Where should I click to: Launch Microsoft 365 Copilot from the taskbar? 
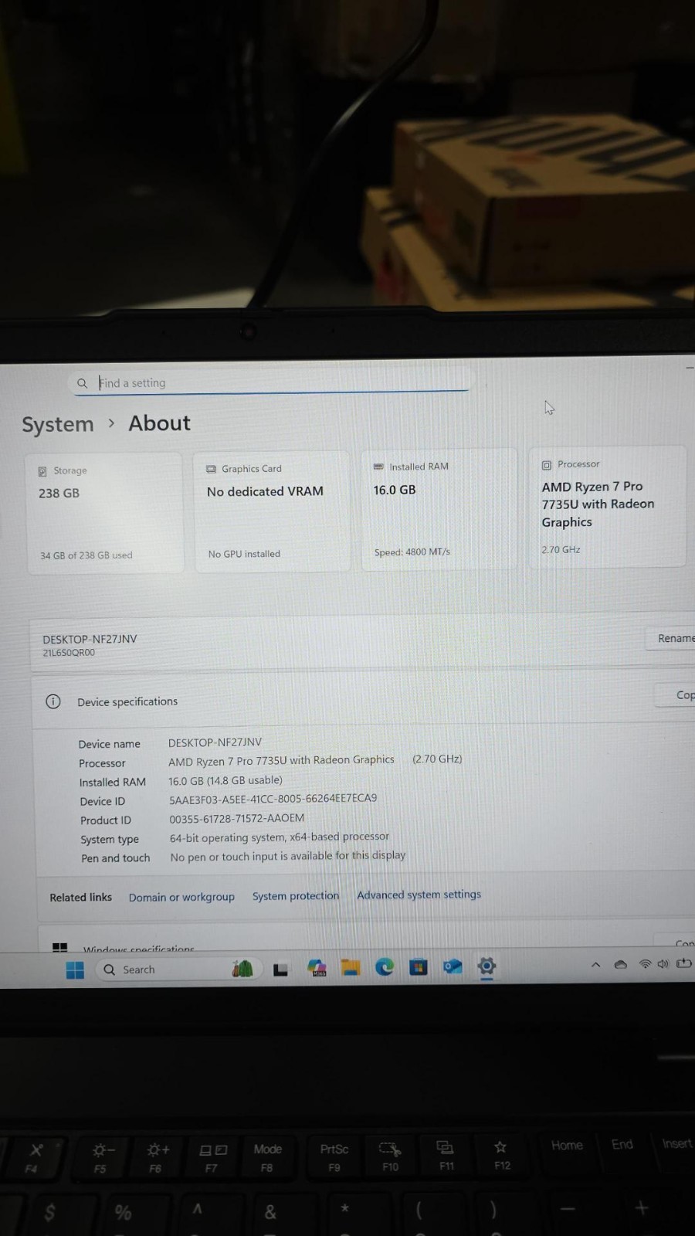coord(317,968)
